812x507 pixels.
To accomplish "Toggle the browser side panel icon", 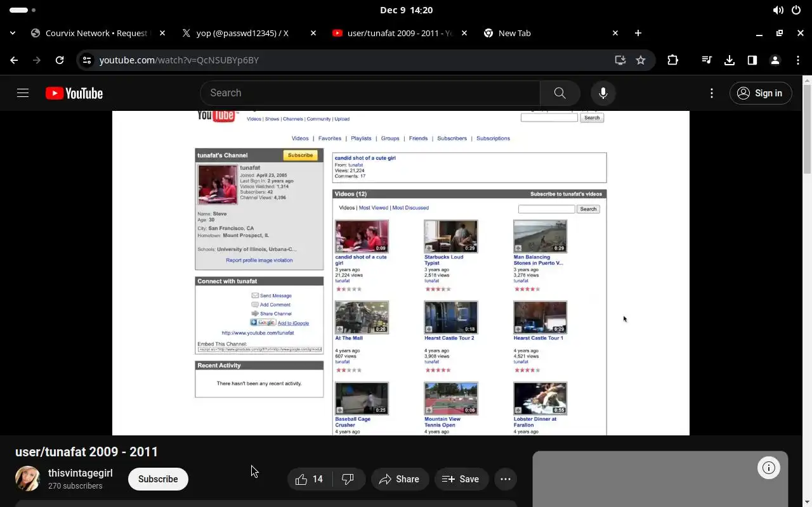I will (752, 60).
